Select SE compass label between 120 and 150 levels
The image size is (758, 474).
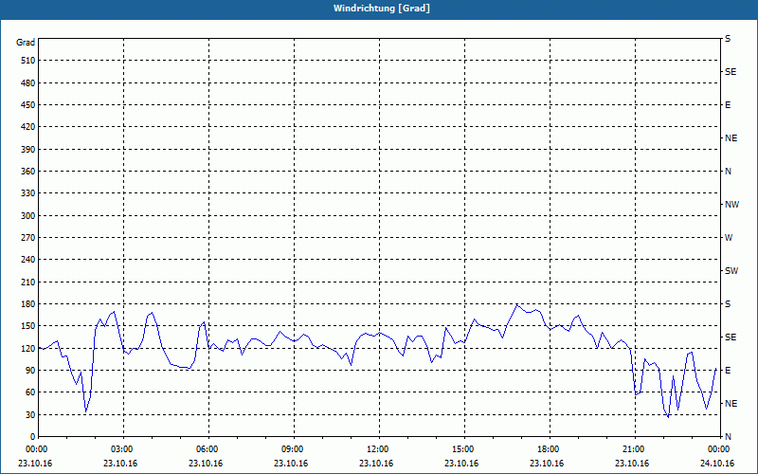pos(731,337)
